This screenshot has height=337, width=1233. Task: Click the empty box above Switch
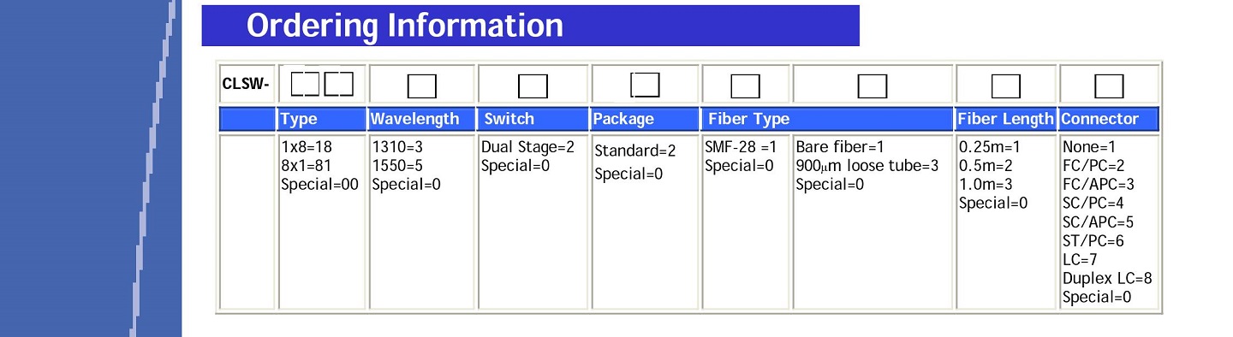coord(533,86)
